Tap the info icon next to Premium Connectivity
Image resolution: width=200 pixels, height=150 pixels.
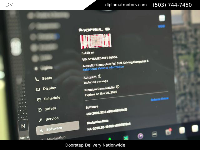(117, 87)
